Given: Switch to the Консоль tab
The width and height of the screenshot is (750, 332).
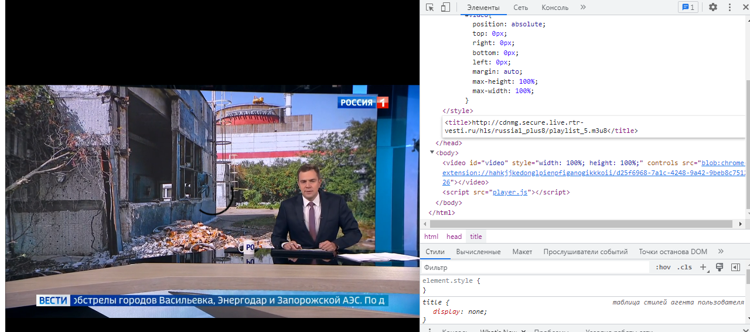Looking at the screenshot, I should 555,8.
